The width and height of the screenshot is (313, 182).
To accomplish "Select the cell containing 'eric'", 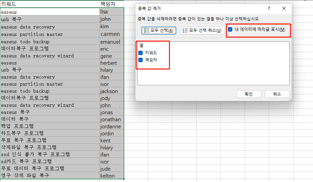I will [112, 49].
